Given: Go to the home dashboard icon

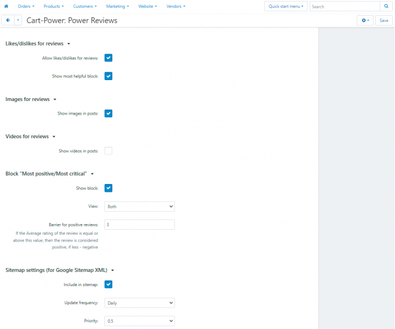Looking at the screenshot, I should 6,6.
